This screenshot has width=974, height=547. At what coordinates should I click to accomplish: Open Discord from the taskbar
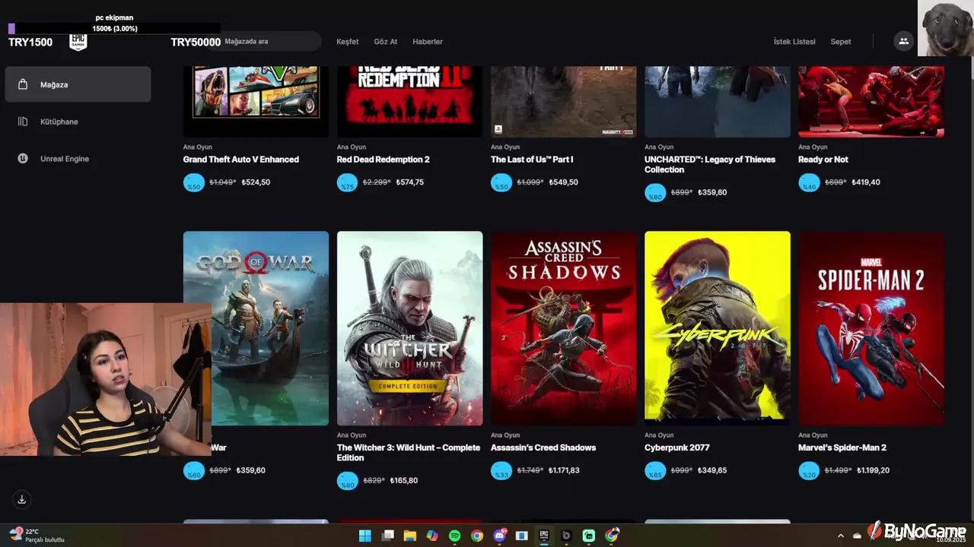tap(500, 536)
